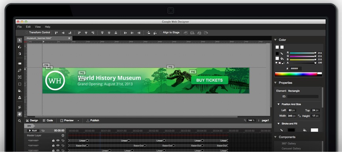The height and width of the screenshot is (155, 342).
Task: Select the Ink Bottle tool
Action: tap(20, 98)
